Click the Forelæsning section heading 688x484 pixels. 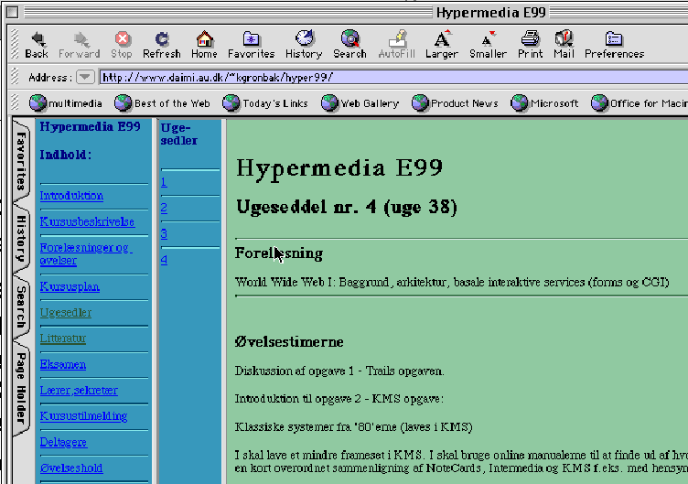(279, 253)
